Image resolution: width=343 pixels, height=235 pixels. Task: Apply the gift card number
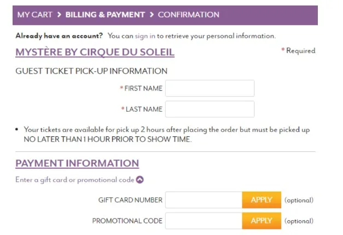point(261,200)
